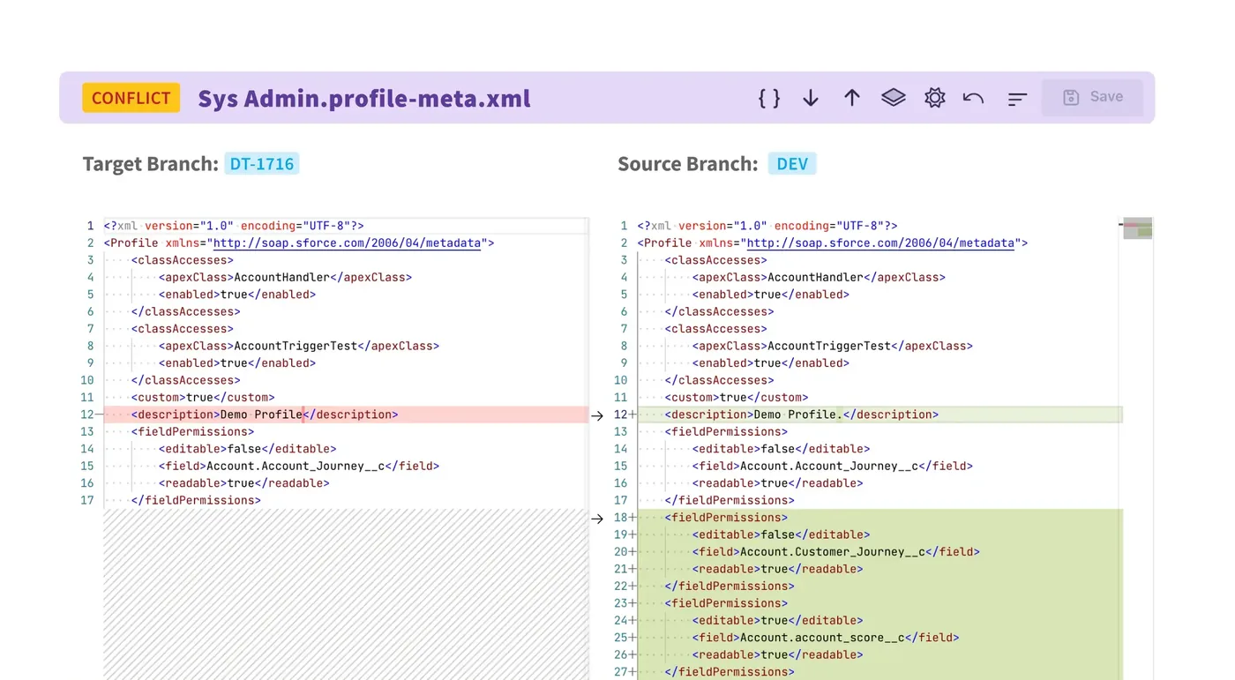Accept the description change arrow at line 12
The image size is (1235, 680).
[597, 415]
